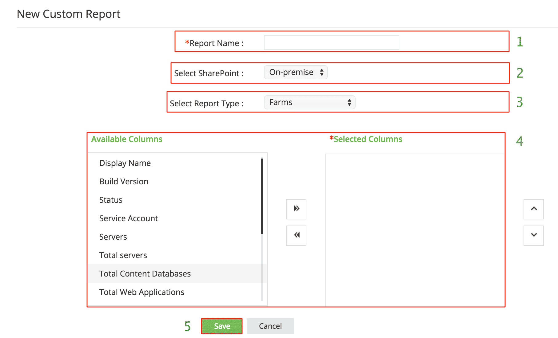Select the Status column item
This screenshot has width=558, height=338.
[x=111, y=200]
